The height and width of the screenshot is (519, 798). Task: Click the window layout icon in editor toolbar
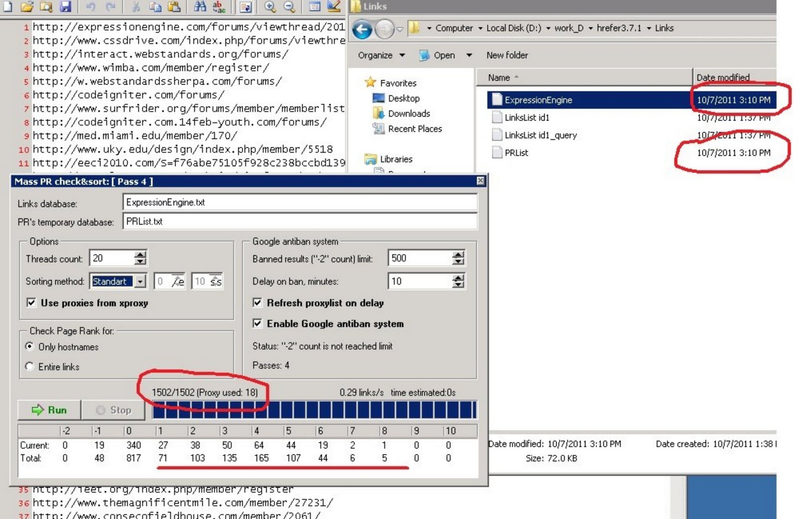pos(314,6)
